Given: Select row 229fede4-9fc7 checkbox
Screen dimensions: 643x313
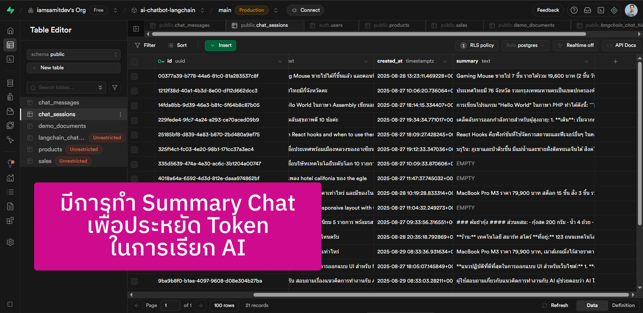Looking at the screenshot, I should point(134,120).
